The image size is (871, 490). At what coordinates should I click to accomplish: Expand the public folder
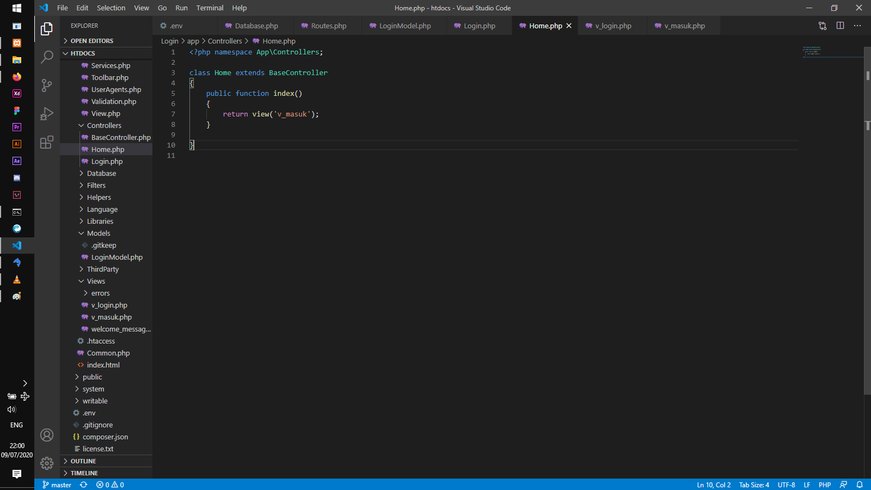click(106, 377)
